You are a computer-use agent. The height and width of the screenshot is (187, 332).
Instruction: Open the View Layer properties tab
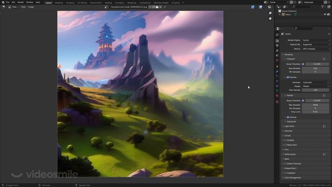click(x=277, y=51)
